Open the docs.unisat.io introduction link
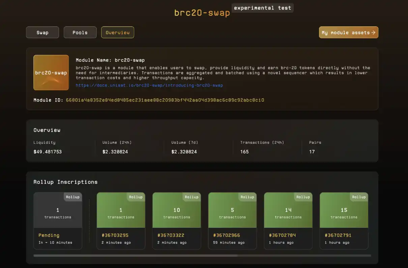The image size is (408, 268). pyautogui.click(x=149, y=85)
